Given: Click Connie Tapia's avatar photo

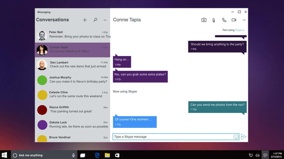Looking at the screenshot, I should point(42,50).
